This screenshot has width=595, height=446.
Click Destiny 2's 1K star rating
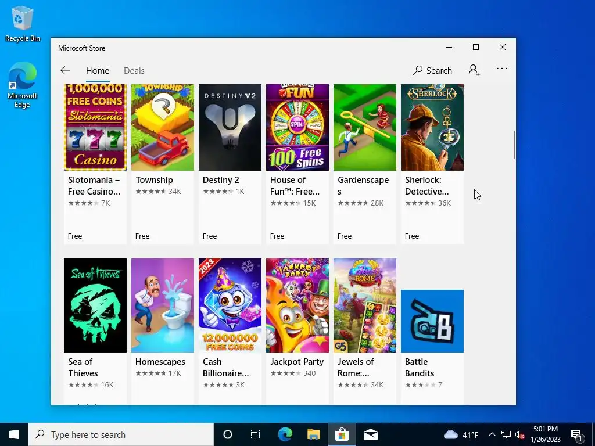click(x=224, y=192)
